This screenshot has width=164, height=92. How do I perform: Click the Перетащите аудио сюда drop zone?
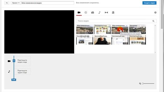click(x=22, y=72)
